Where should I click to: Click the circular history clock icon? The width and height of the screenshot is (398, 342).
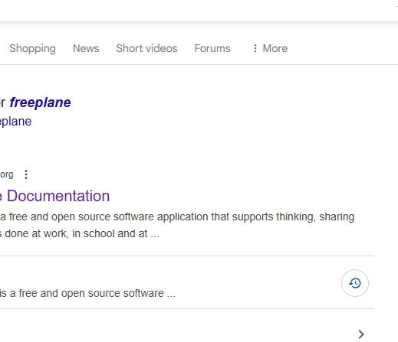(355, 283)
